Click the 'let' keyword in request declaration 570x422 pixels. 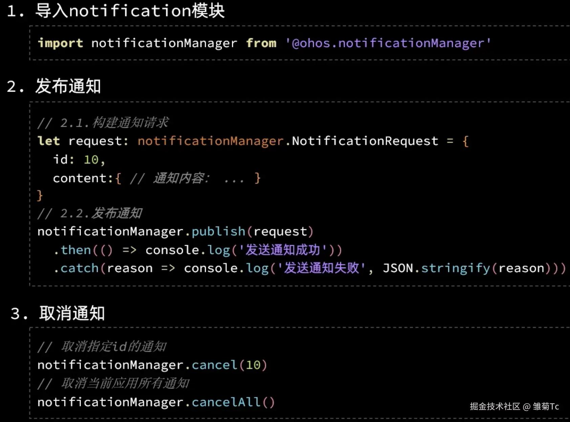coord(49,141)
